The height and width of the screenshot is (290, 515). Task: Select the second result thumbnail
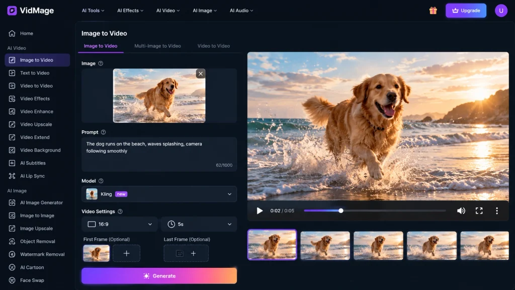pyautogui.click(x=325, y=246)
